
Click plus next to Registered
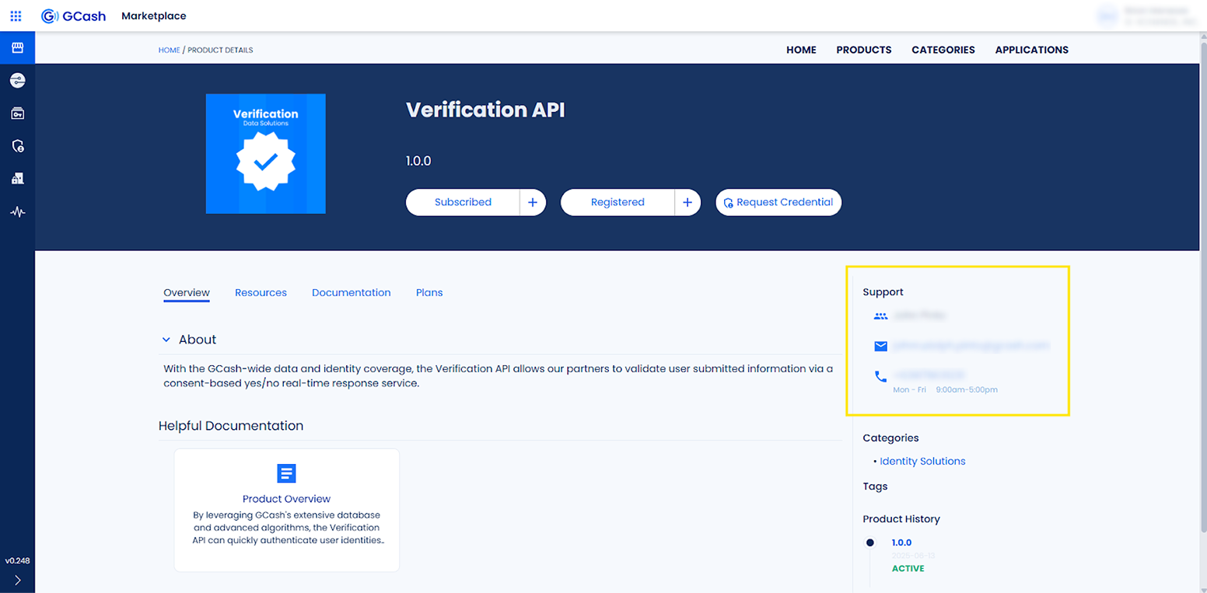[687, 202]
